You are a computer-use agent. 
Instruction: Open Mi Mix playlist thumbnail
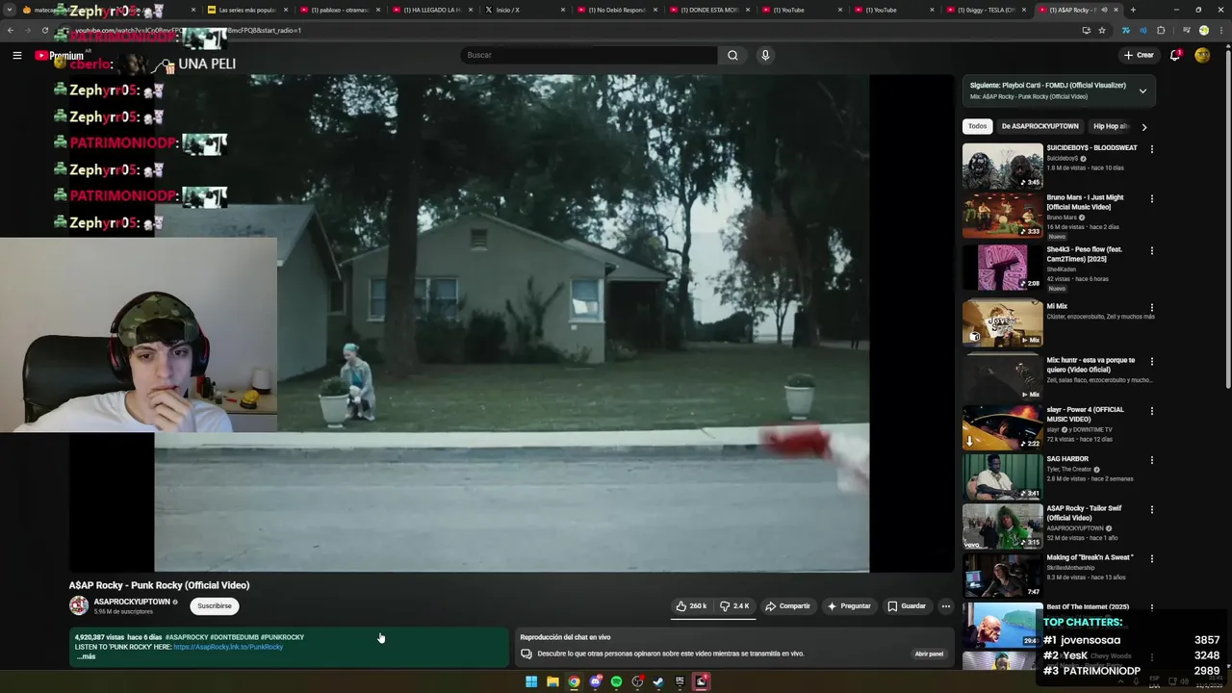(x=1002, y=323)
